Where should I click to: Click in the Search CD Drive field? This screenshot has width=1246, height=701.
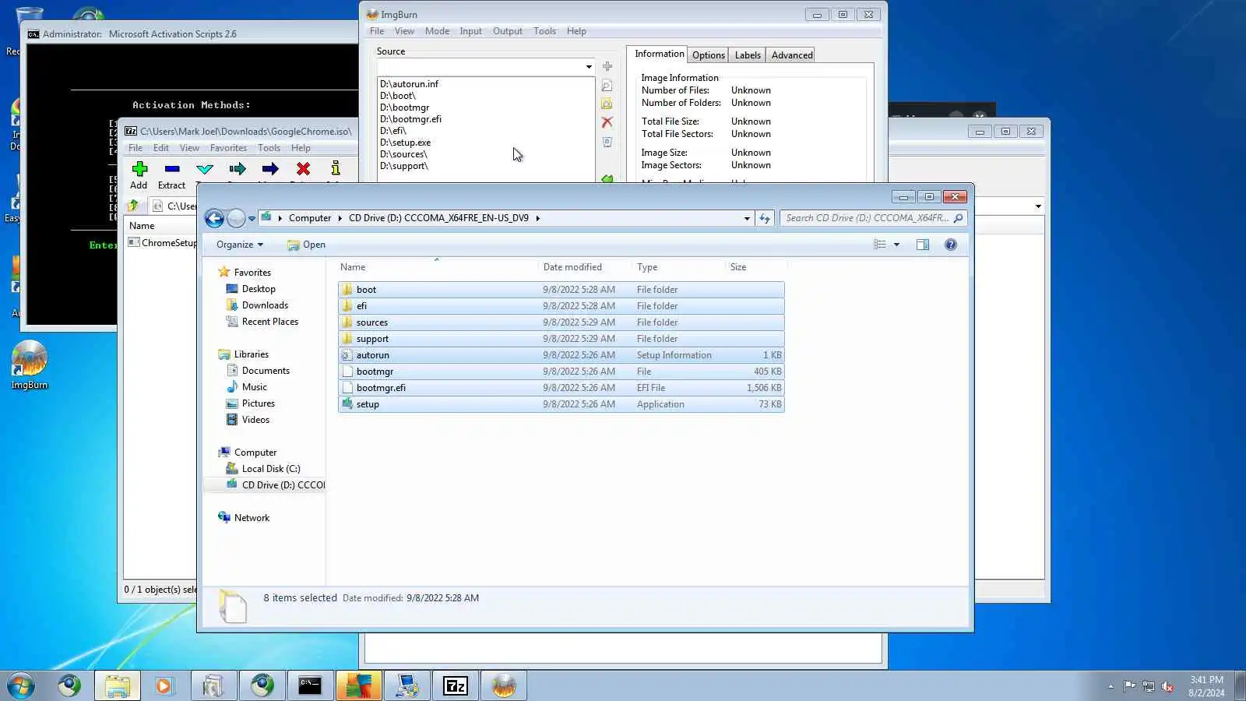[x=868, y=218]
